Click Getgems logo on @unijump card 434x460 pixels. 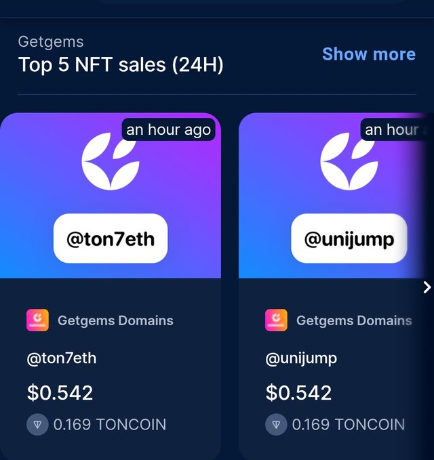(349, 161)
